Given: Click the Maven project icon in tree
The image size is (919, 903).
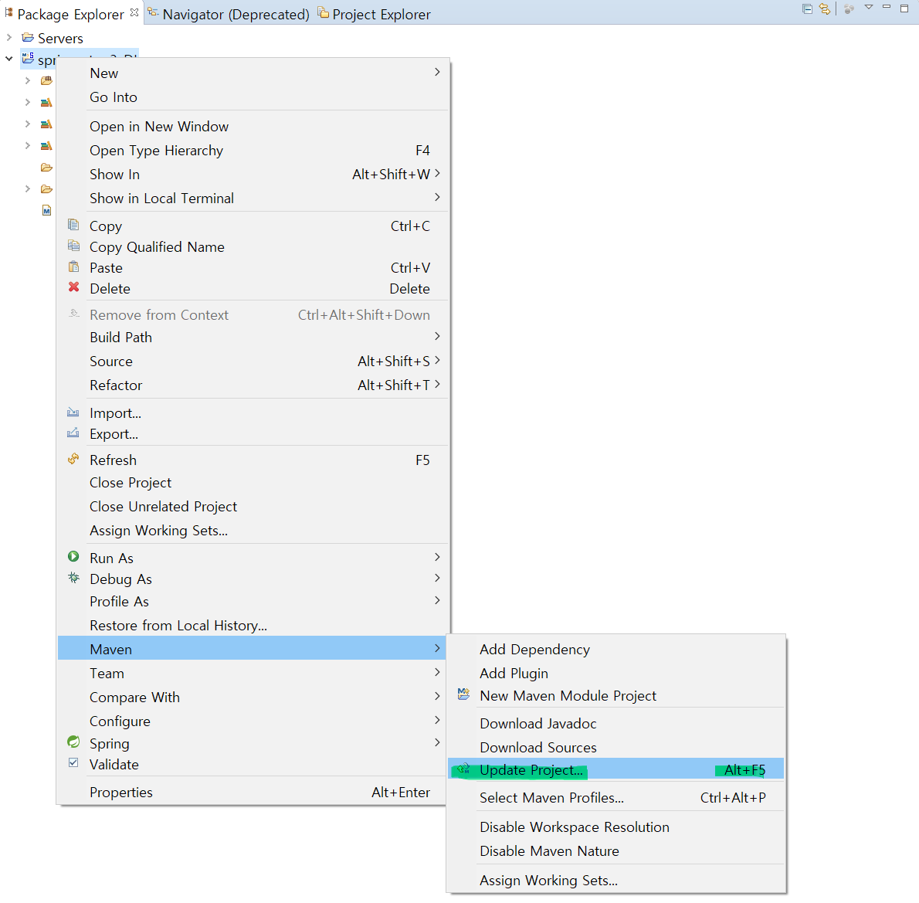Looking at the screenshot, I should (x=28, y=58).
